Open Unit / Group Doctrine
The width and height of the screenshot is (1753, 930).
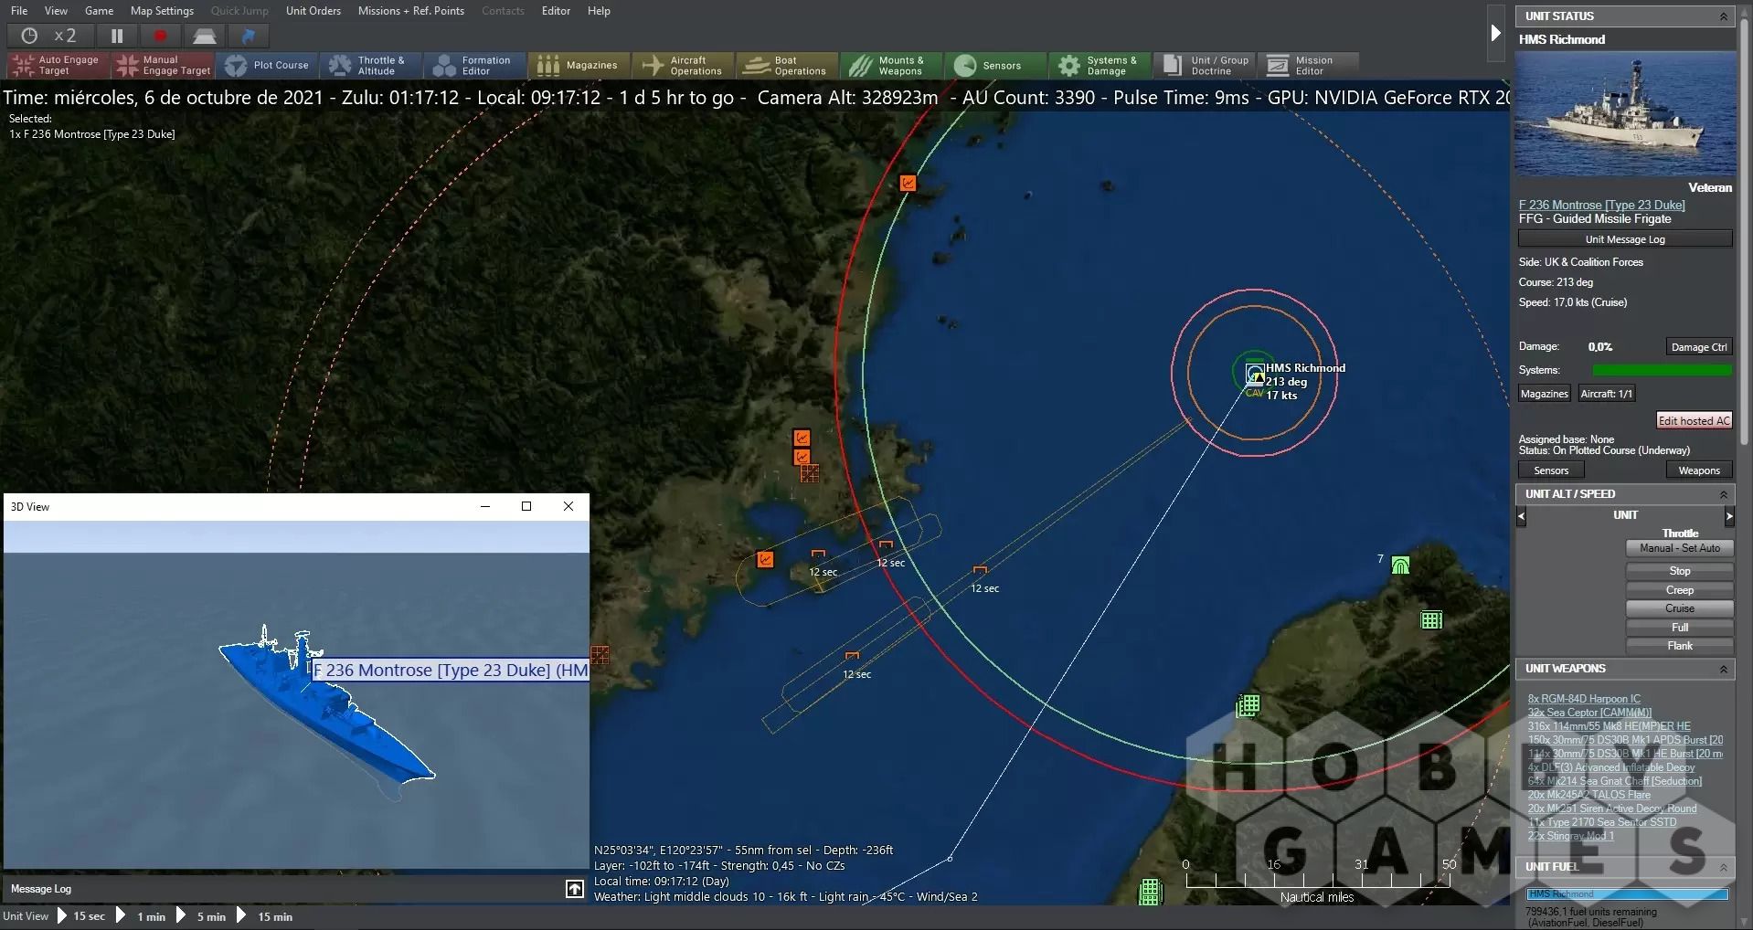1206,65
